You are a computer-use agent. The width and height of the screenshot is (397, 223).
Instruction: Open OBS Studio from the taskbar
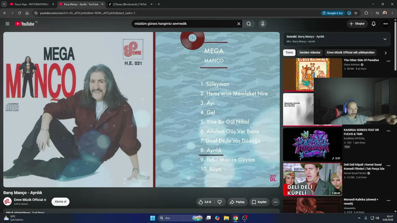click(245, 218)
